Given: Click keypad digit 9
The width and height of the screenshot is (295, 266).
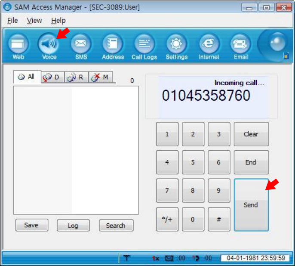Looking at the screenshot, I should [x=219, y=191].
